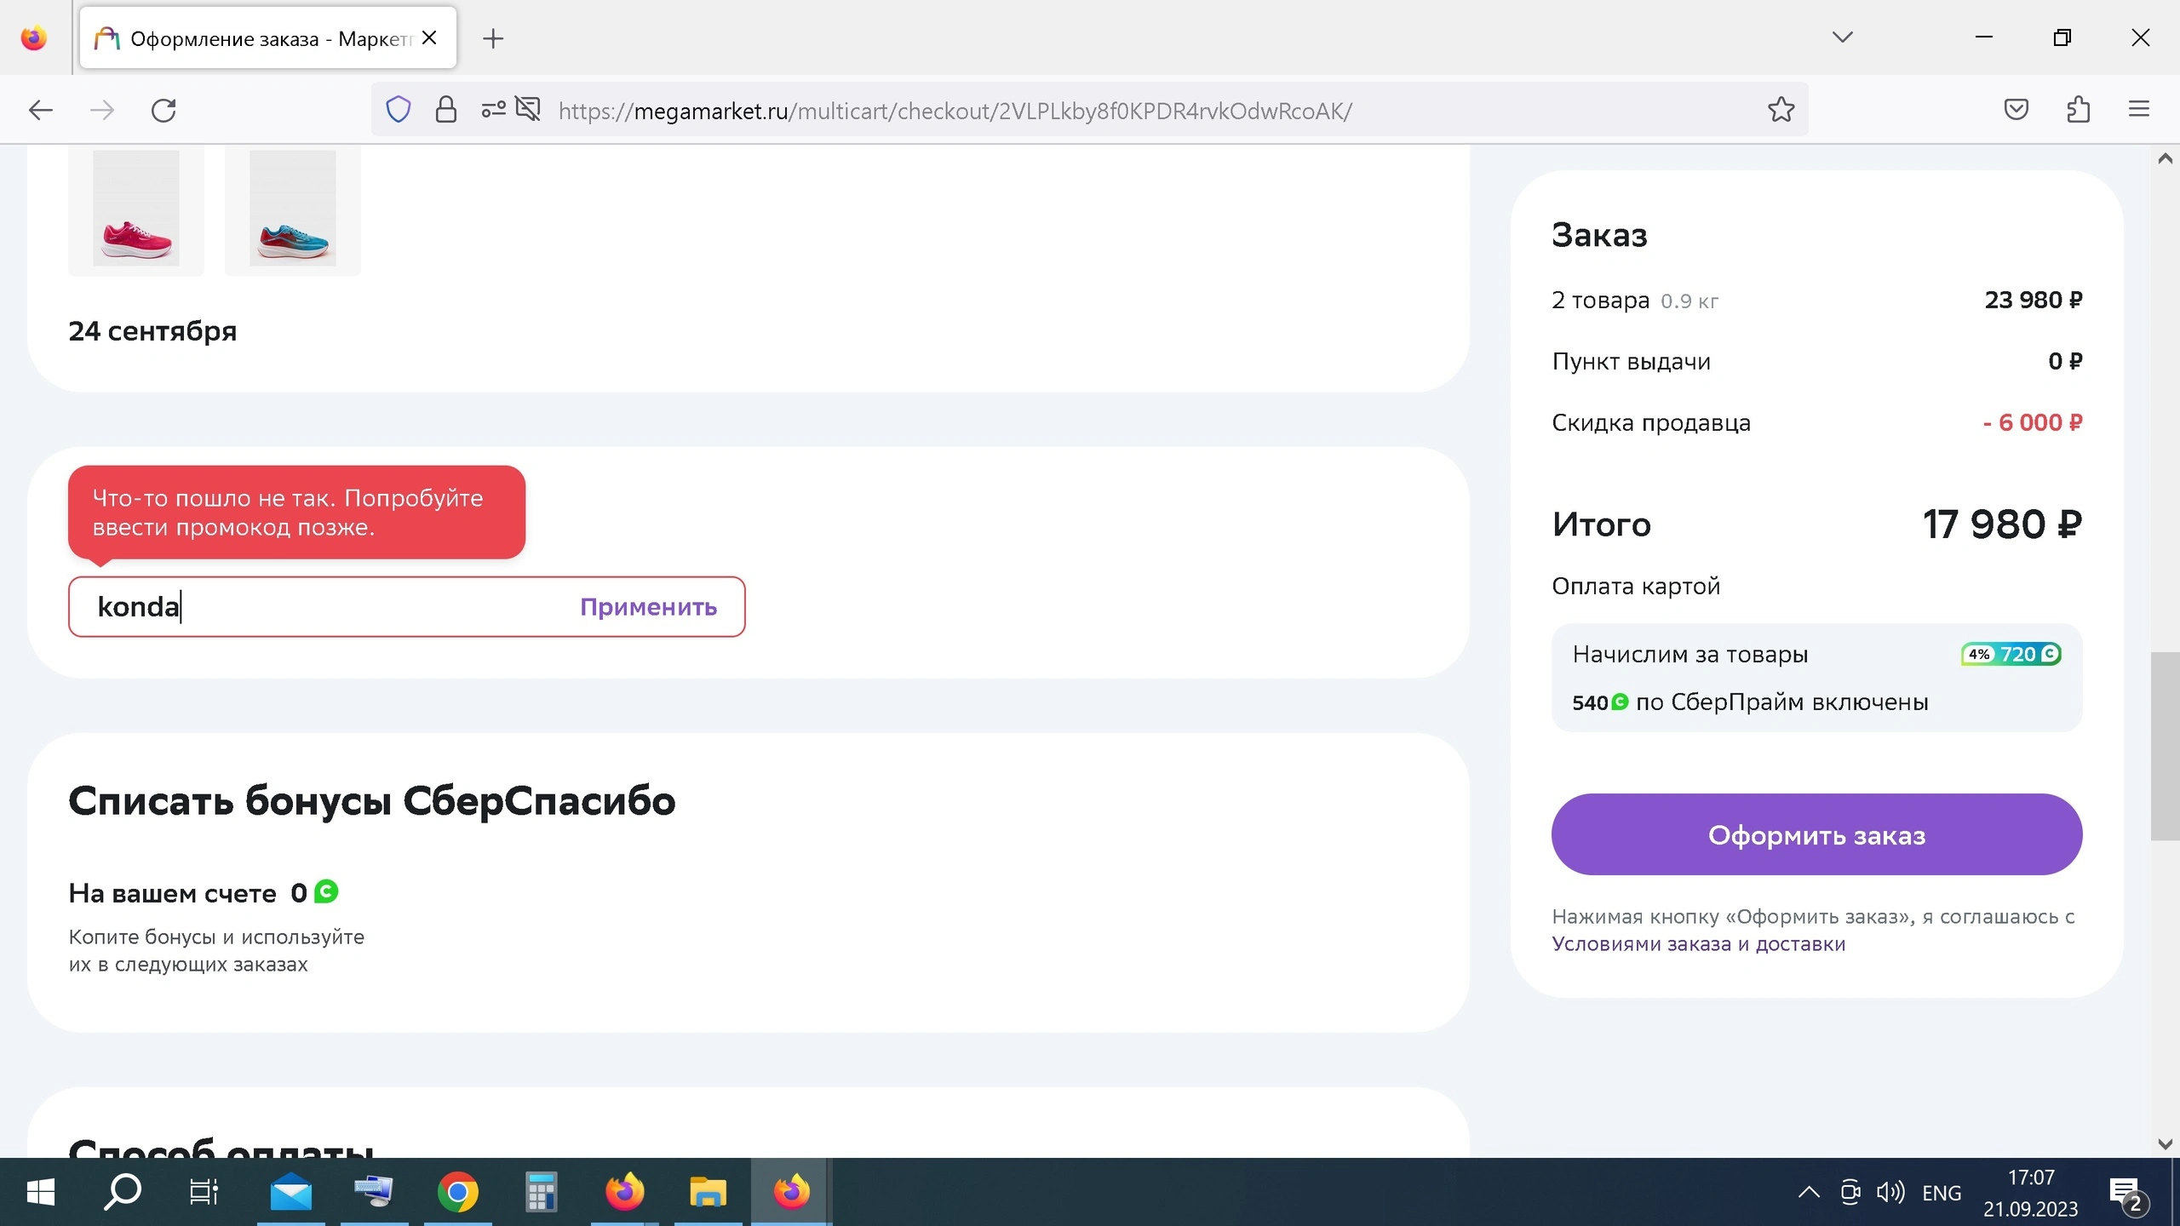Switch the ENG input language
The height and width of the screenshot is (1226, 2180).
pyautogui.click(x=1942, y=1193)
